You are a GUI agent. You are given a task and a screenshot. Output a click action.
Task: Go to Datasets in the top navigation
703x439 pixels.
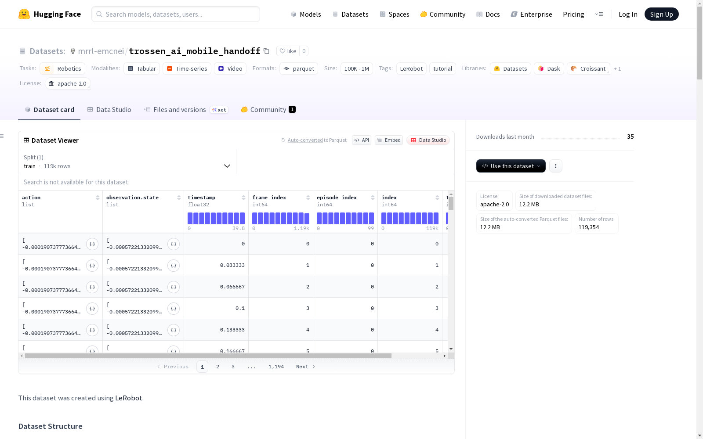click(350, 14)
